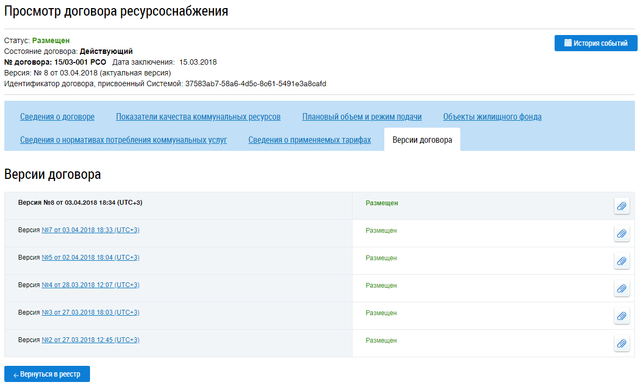
Task: Go to Плановый объем и режим подачи tab
Action: [362, 117]
